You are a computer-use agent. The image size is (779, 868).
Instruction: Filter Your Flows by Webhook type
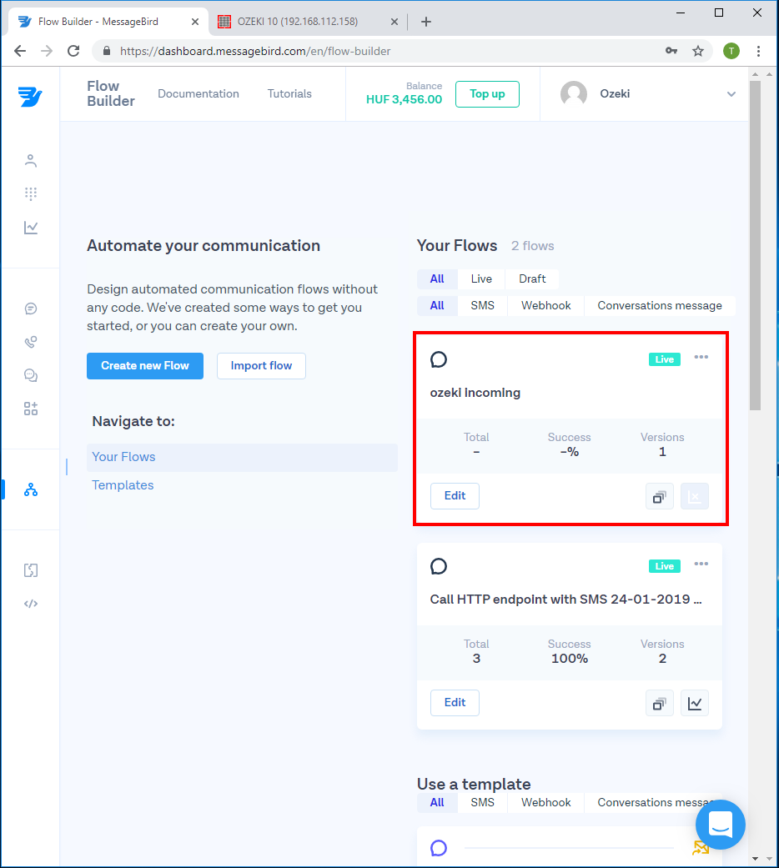tap(545, 305)
